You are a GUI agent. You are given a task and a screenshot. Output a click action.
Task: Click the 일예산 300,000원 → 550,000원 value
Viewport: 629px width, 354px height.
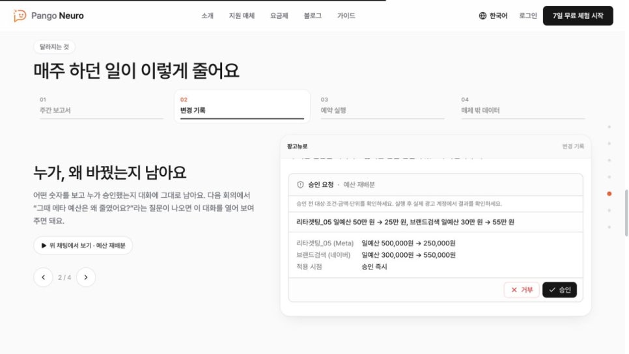tap(408, 255)
